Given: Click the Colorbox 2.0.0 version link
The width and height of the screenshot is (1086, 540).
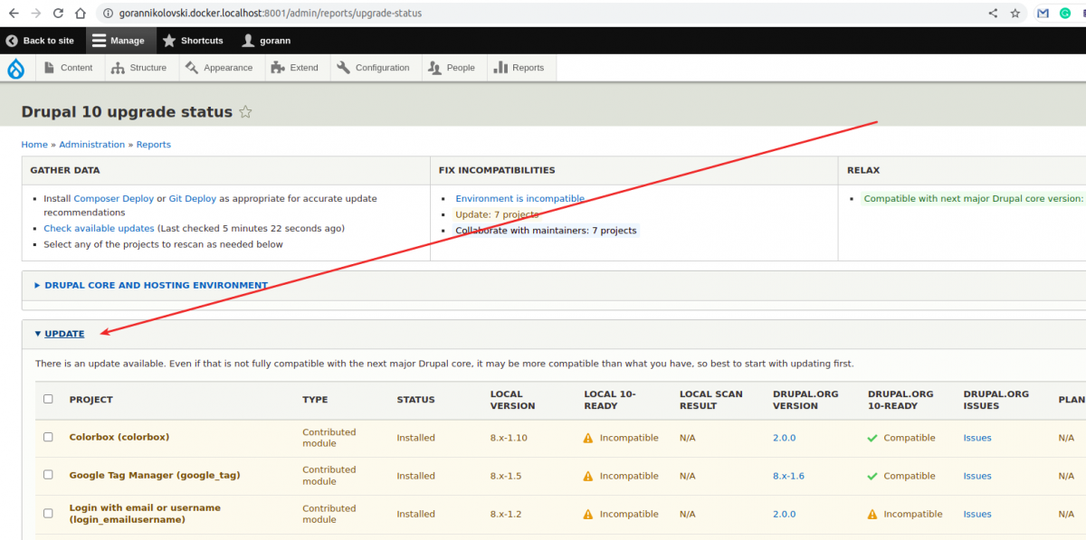Looking at the screenshot, I should 785,438.
